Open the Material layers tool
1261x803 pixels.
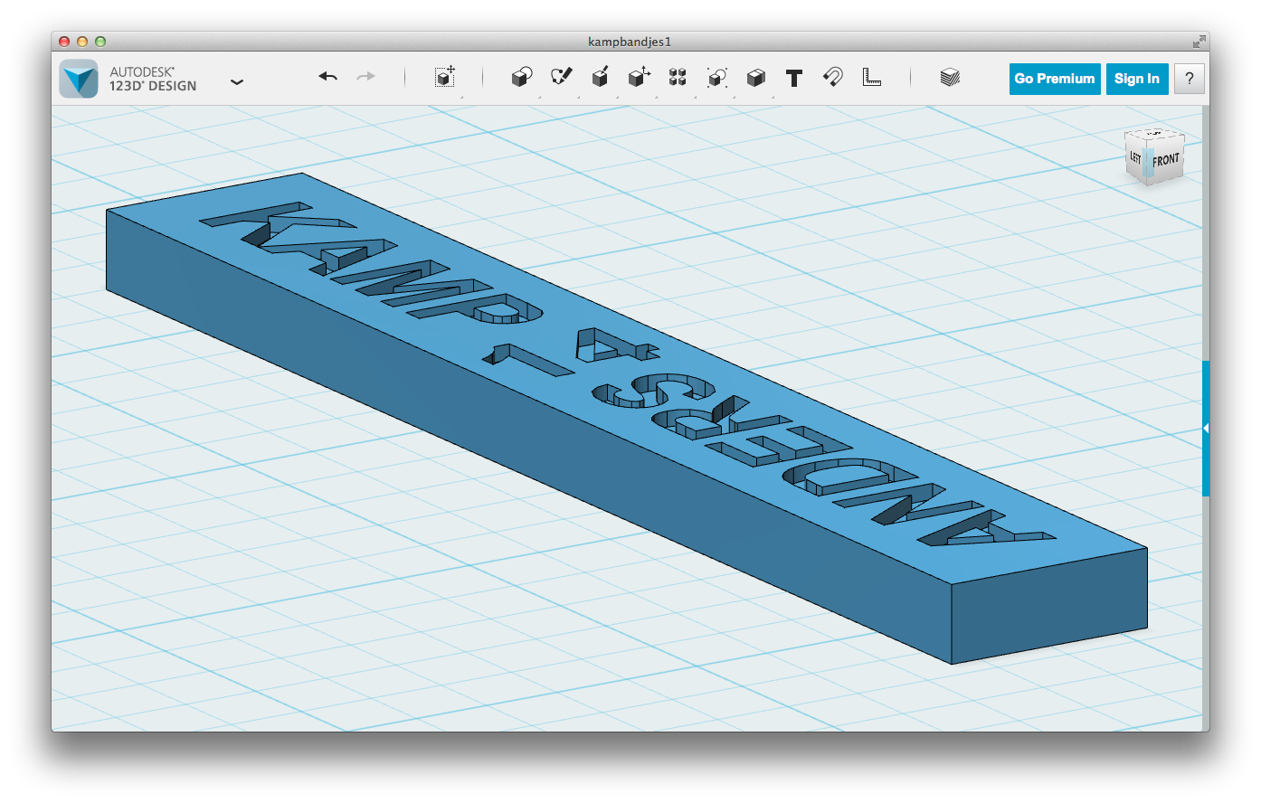click(x=950, y=77)
